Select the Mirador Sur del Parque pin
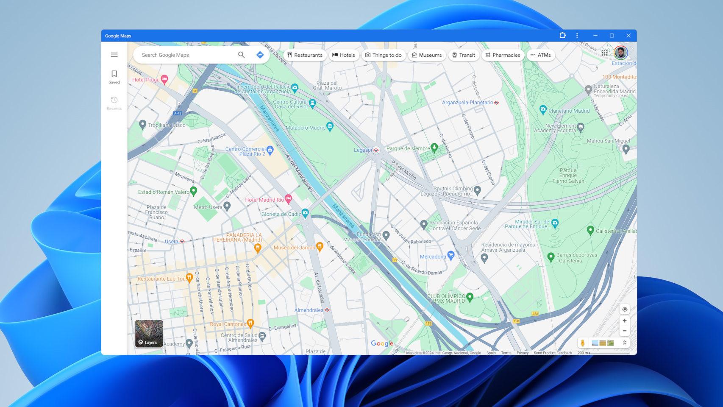The height and width of the screenshot is (407, 723). (x=555, y=223)
